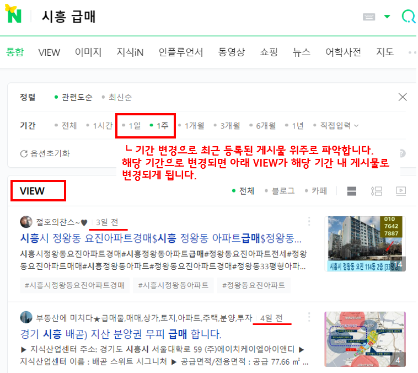The height and width of the screenshot is (373, 418).
Task: Open the first post's description snippet
Action: pyautogui.click(x=163, y=259)
